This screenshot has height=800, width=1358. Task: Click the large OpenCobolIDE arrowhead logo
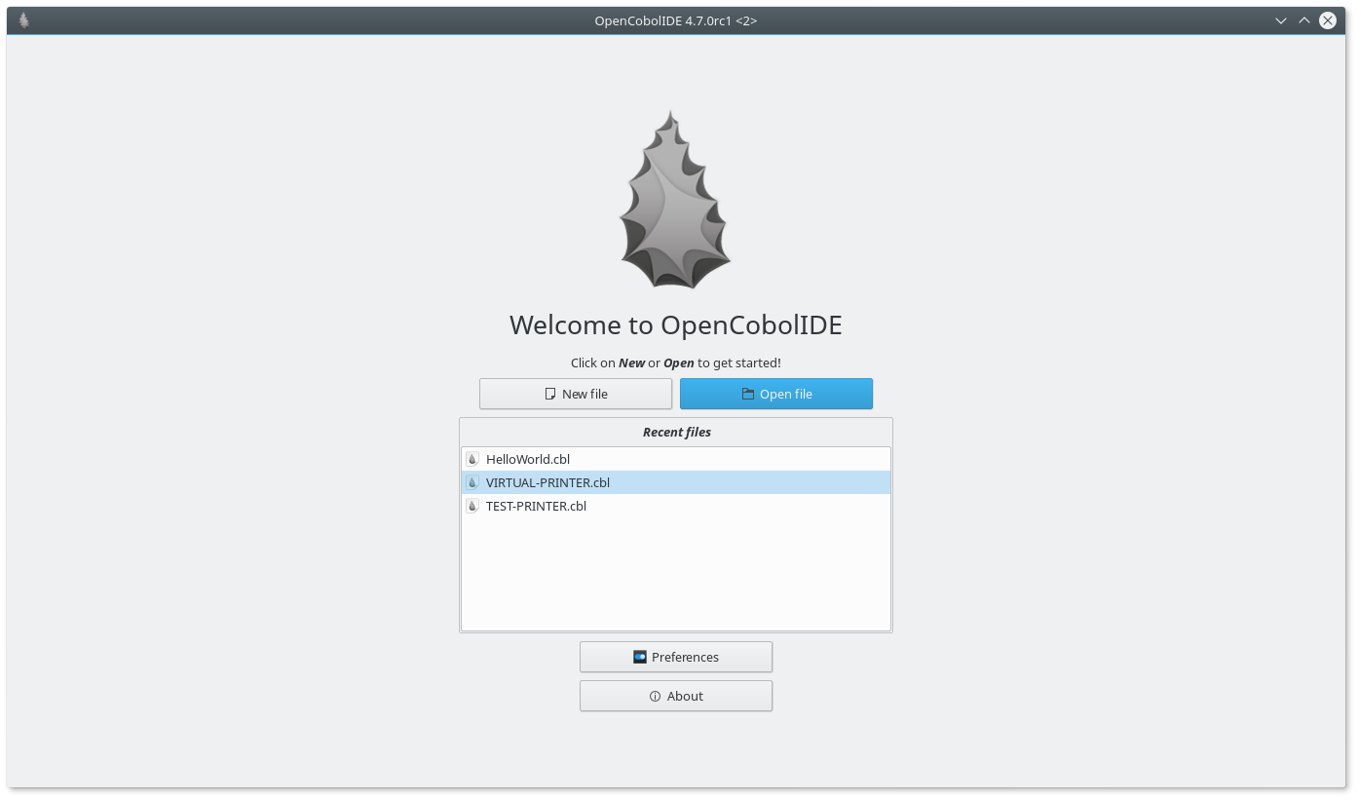coord(675,199)
